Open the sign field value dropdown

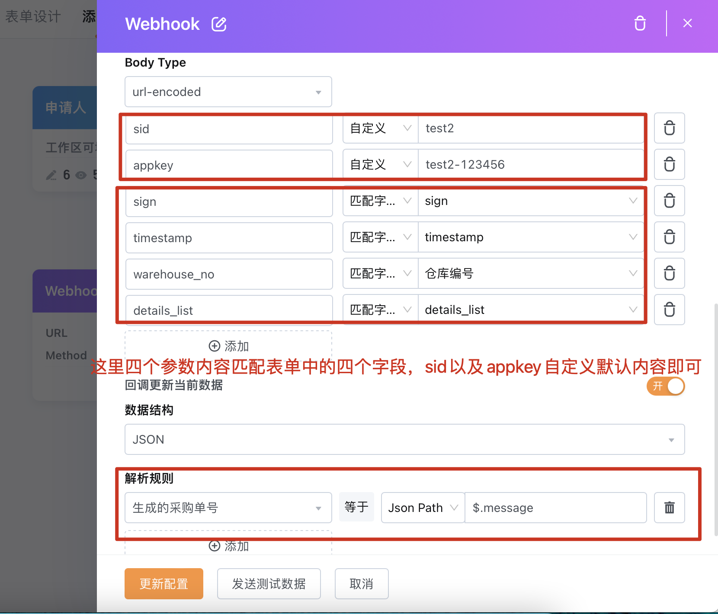pos(531,201)
